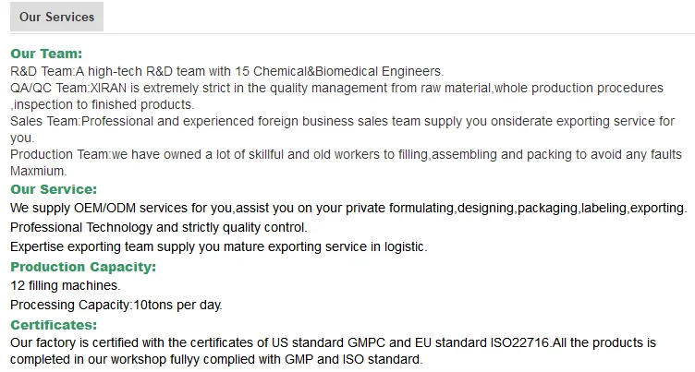
Task: Click the green "Production Capacity:" heading
Action: [x=83, y=267]
